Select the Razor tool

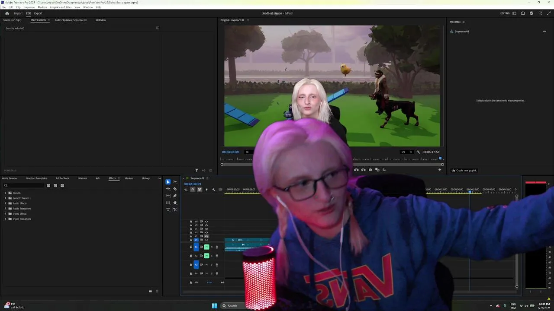click(175, 189)
